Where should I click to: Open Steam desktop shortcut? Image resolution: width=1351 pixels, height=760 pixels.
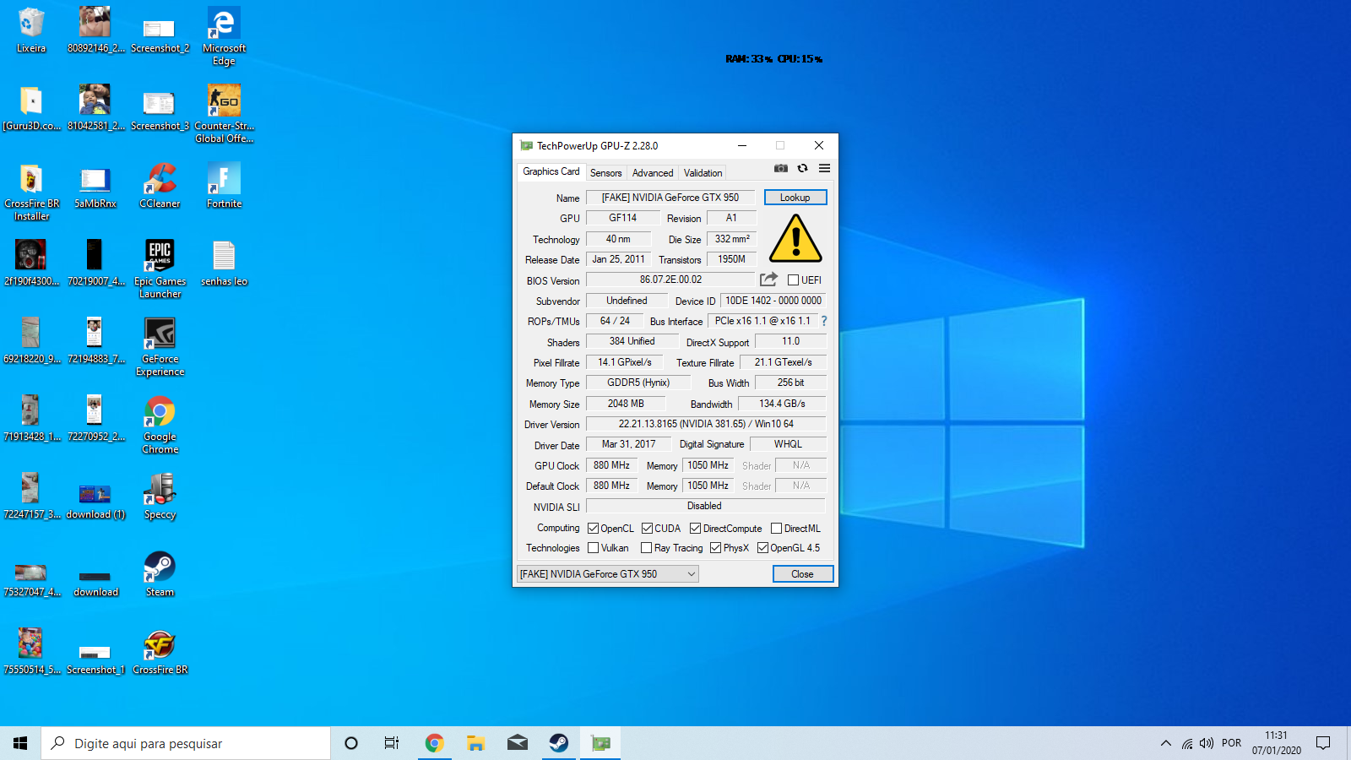[160, 574]
